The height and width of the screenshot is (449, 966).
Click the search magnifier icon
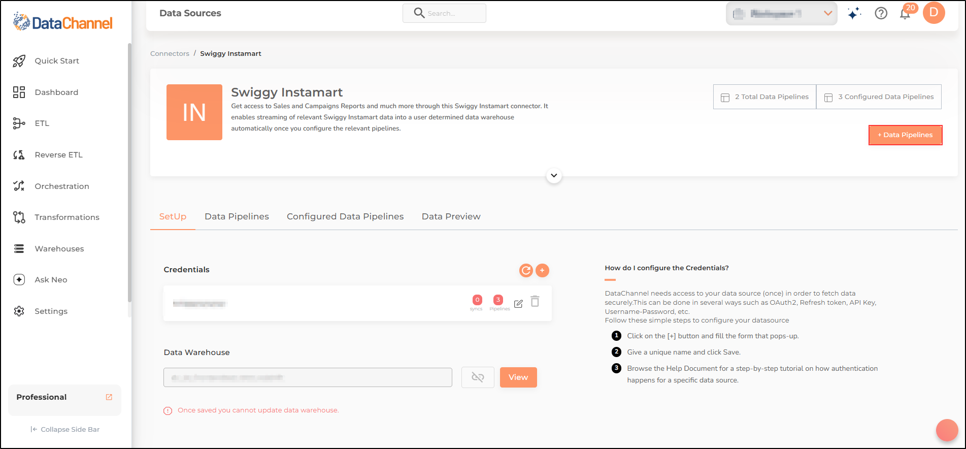(419, 13)
